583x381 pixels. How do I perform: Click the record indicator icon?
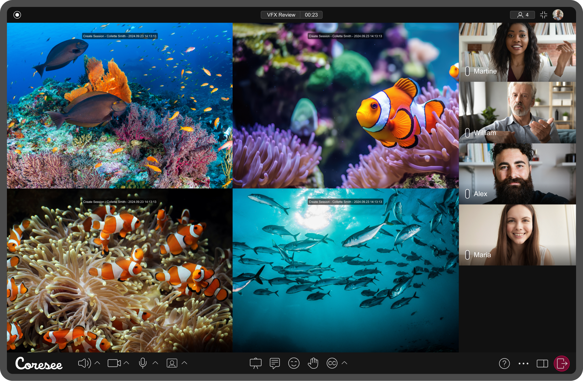[17, 15]
